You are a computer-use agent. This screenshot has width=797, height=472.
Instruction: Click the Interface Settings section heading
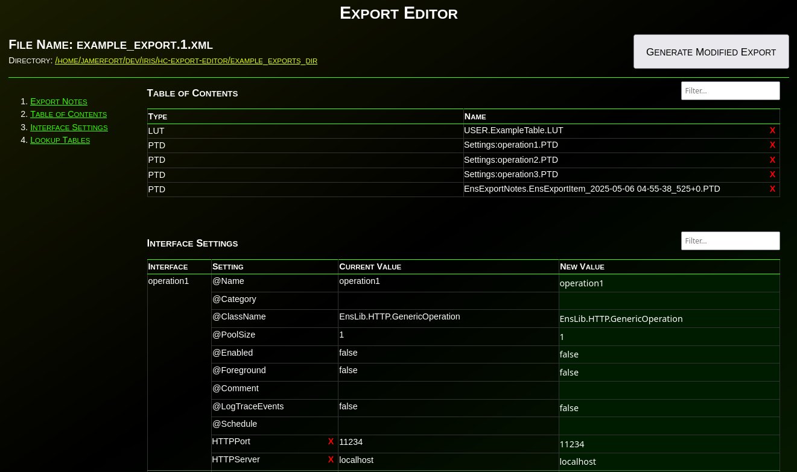pyautogui.click(x=192, y=244)
